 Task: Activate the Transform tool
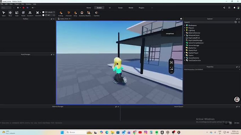[x=30, y=13]
